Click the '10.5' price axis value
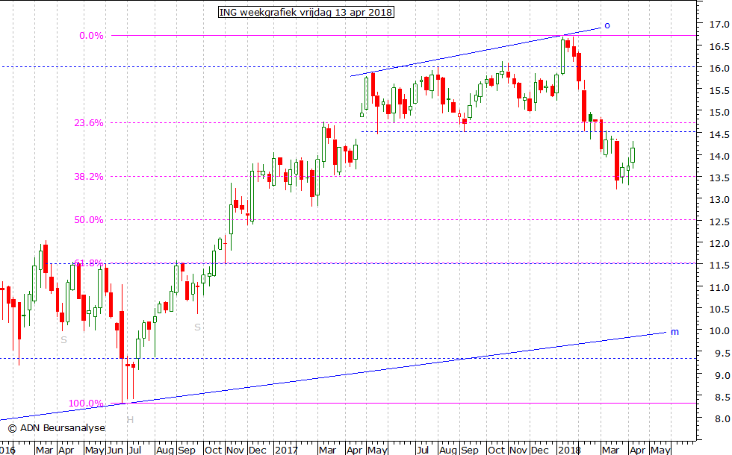 (719, 309)
